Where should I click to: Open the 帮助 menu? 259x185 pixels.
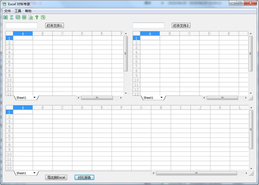pos(28,11)
